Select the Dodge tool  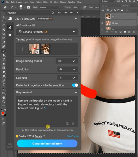point(4,76)
